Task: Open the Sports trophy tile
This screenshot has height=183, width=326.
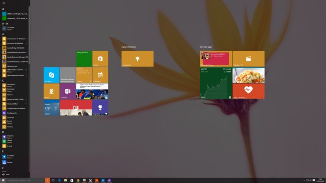Action: (x=100, y=108)
